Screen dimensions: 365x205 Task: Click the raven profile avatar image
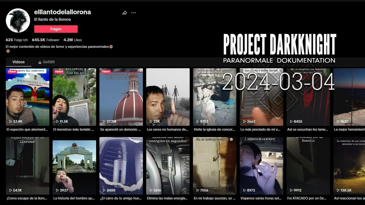(x=18, y=20)
